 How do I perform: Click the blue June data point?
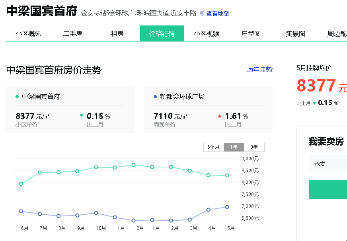pyautogui.click(x=21, y=212)
